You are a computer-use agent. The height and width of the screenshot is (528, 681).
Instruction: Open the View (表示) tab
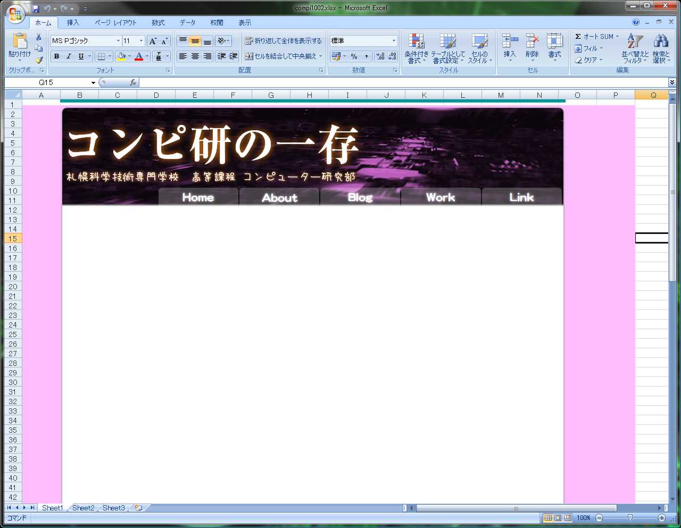[245, 23]
